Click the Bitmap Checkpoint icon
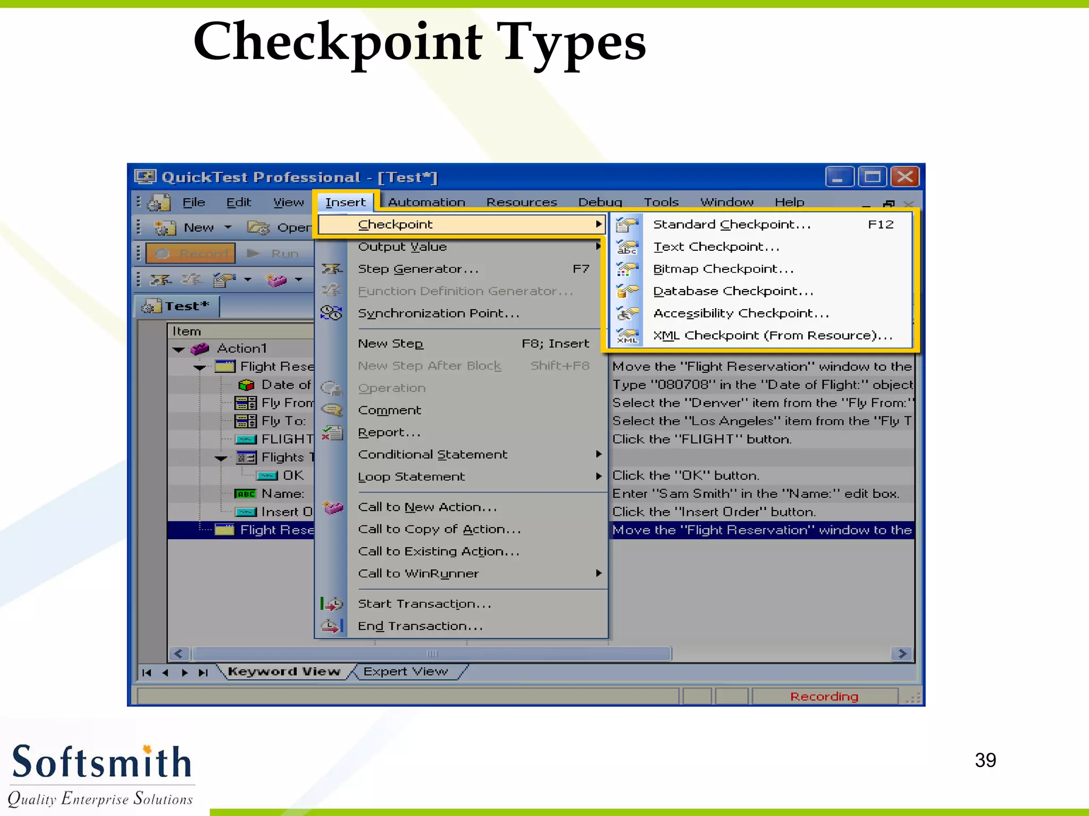The width and height of the screenshot is (1089, 816). pyautogui.click(x=627, y=269)
